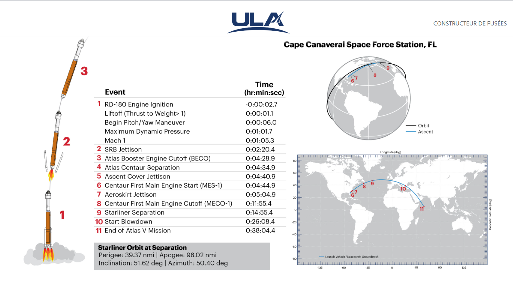Select the 'Cape Canaveral Space Force Station, FL' heading
The width and height of the screenshot is (513, 292).
click(x=360, y=45)
